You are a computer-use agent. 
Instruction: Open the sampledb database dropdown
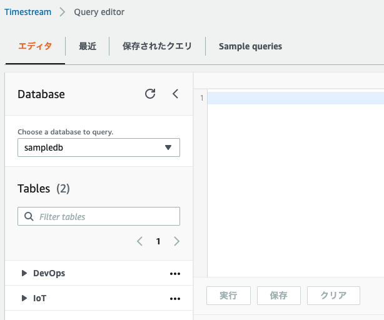99,147
